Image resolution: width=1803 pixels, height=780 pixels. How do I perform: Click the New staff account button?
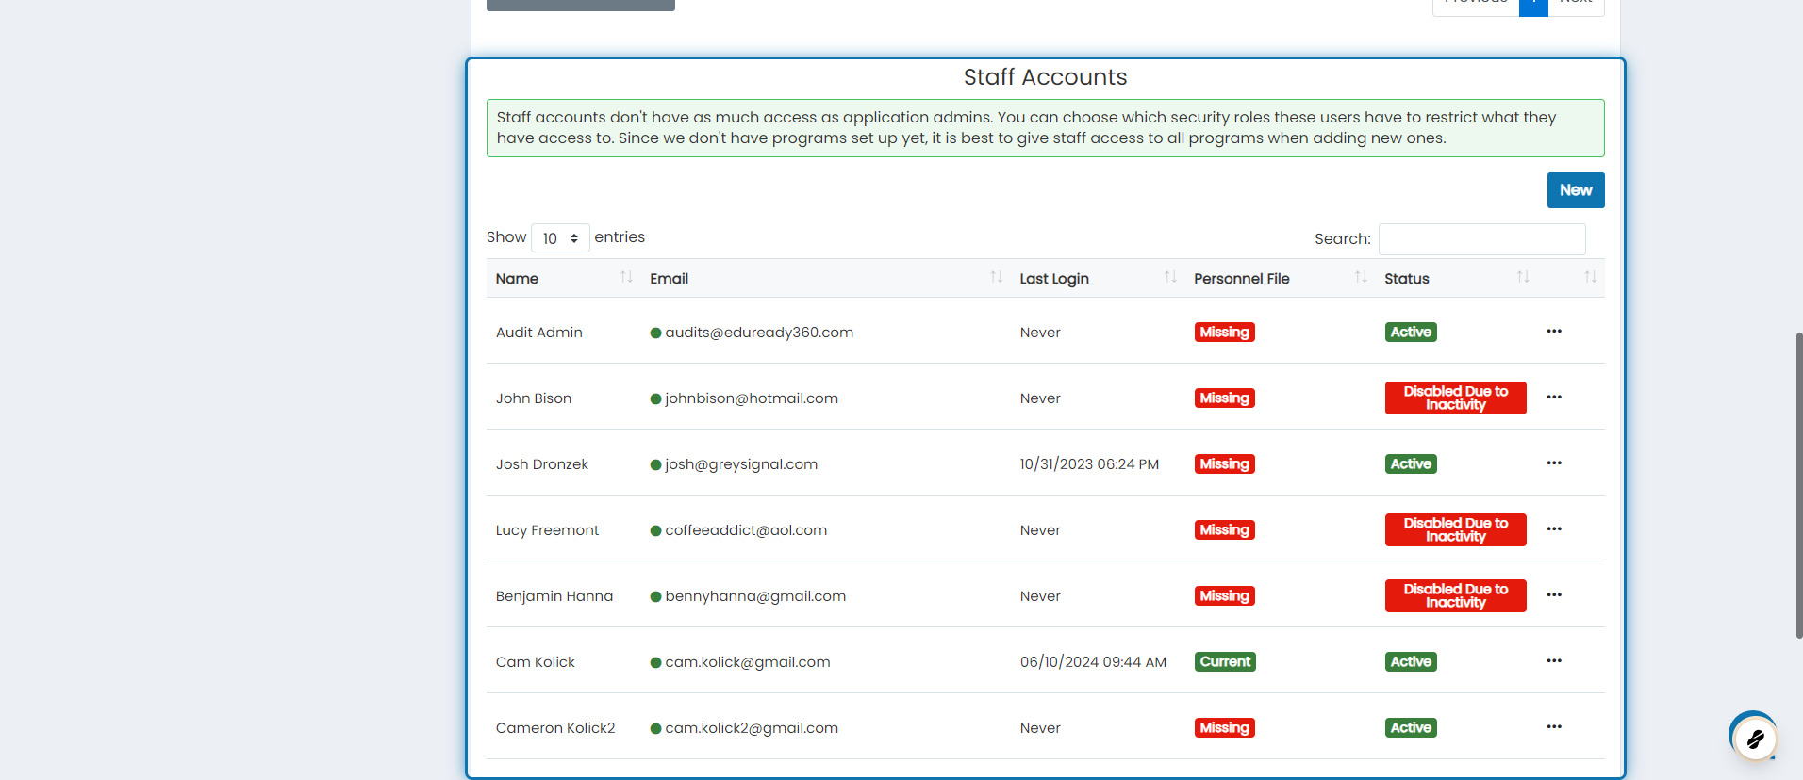coord(1576,190)
